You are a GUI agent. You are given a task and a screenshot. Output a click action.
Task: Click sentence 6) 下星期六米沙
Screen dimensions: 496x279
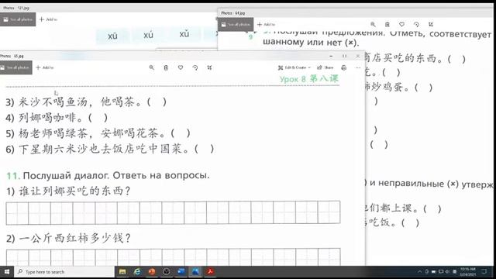click(x=110, y=149)
